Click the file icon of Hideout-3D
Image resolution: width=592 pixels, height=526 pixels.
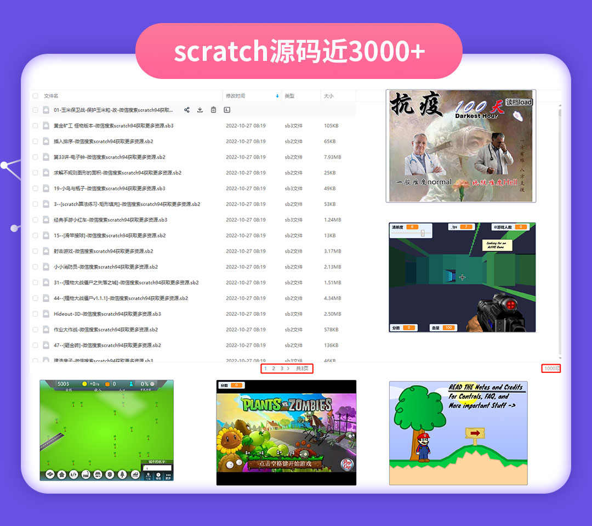point(46,314)
